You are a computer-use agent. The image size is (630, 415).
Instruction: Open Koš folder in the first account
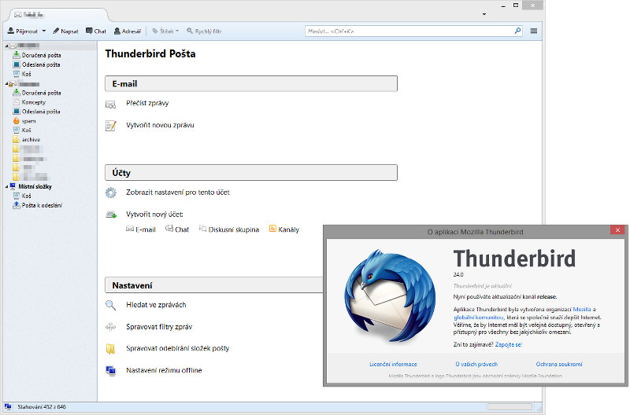26,74
